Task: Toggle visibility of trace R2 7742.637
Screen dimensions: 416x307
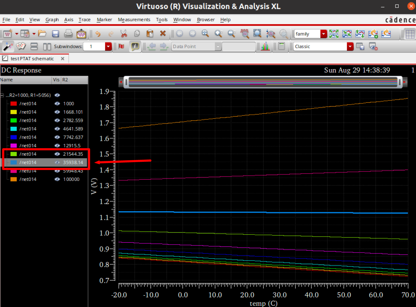Action: (57, 137)
